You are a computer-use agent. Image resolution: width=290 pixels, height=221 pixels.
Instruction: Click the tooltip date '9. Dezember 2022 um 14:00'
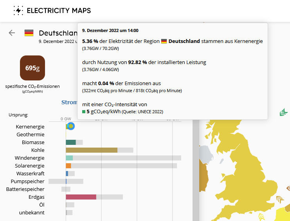click(x=110, y=30)
